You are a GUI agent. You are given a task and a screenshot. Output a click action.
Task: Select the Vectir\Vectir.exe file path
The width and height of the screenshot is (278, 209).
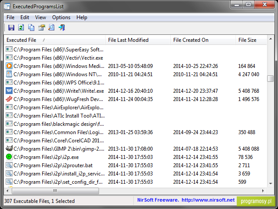[x=58, y=58]
